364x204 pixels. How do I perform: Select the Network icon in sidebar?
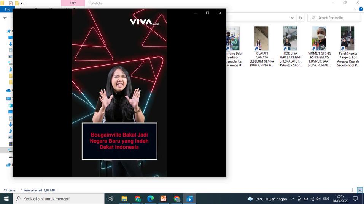(x=9, y=165)
